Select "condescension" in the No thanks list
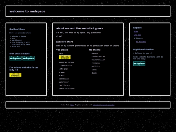 tap(98, 56)
